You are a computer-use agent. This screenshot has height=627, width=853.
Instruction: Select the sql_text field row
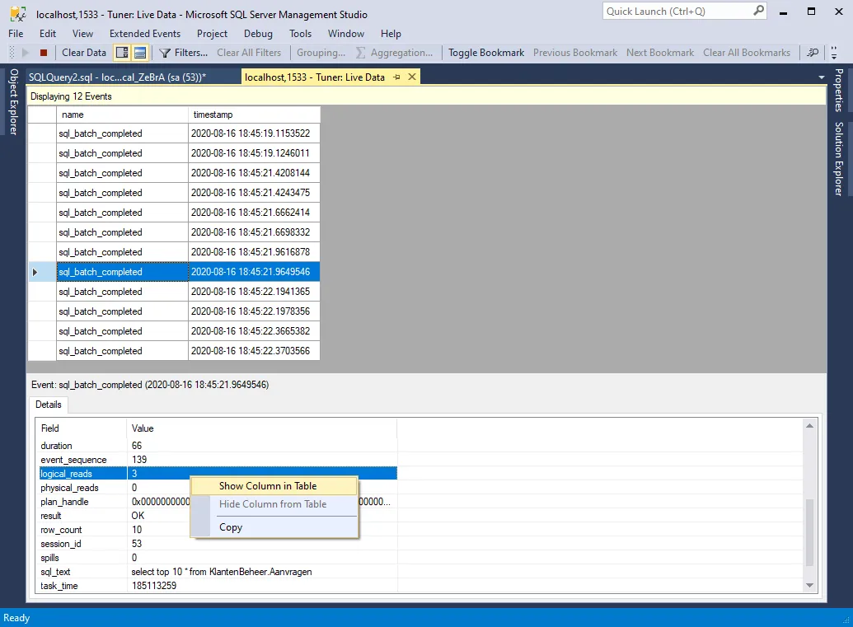[x=218, y=572]
